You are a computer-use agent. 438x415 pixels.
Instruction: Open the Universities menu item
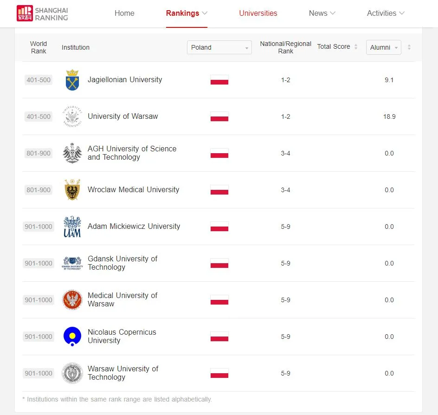point(258,13)
